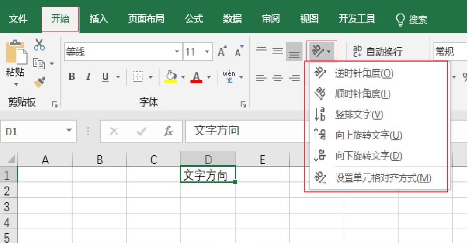Open phonetic guide dropdown arrow
This screenshot has width=472, height=243.
click(x=241, y=77)
